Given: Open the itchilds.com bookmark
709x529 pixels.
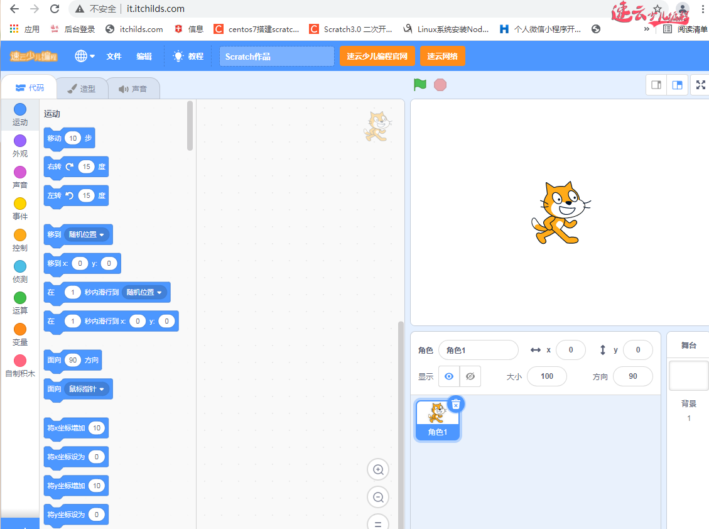Looking at the screenshot, I should [x=134, y=29].
